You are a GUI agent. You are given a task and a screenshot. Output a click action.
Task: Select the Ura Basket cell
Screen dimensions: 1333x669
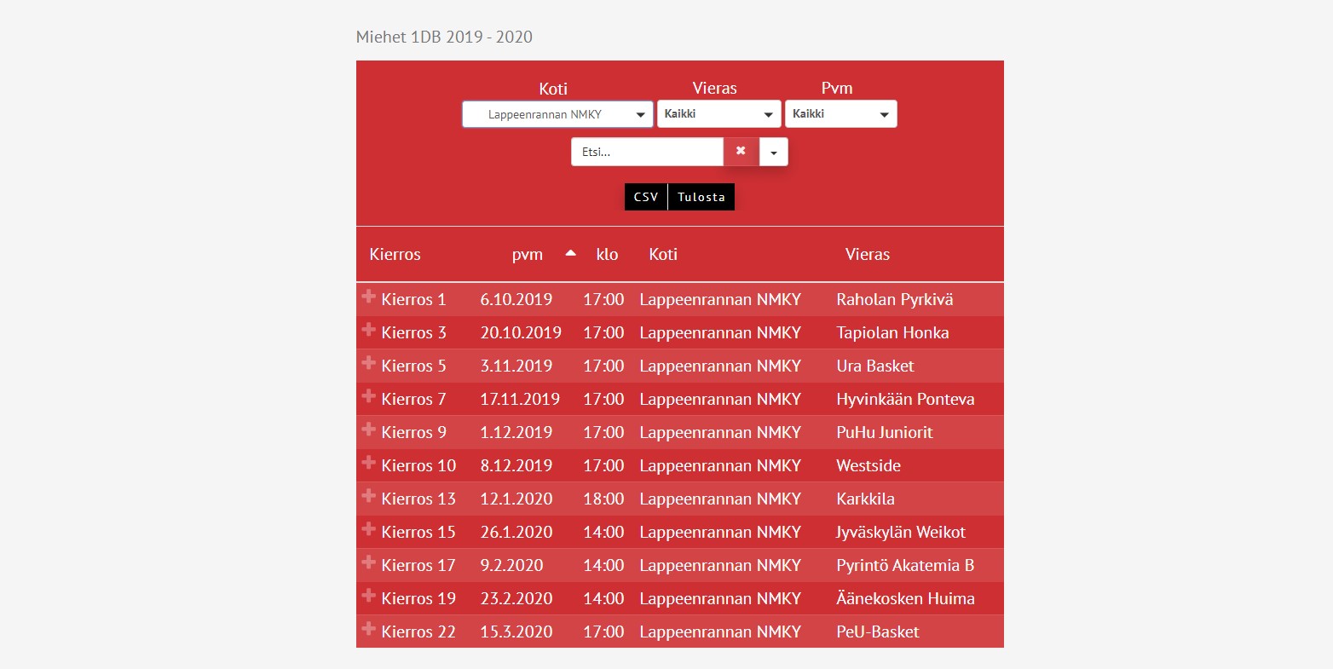click(875, 366)
